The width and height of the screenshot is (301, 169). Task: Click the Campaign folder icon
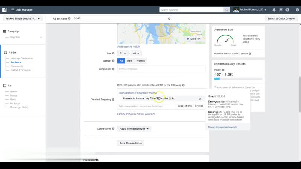pyautogui.click(x=5, y=31)
